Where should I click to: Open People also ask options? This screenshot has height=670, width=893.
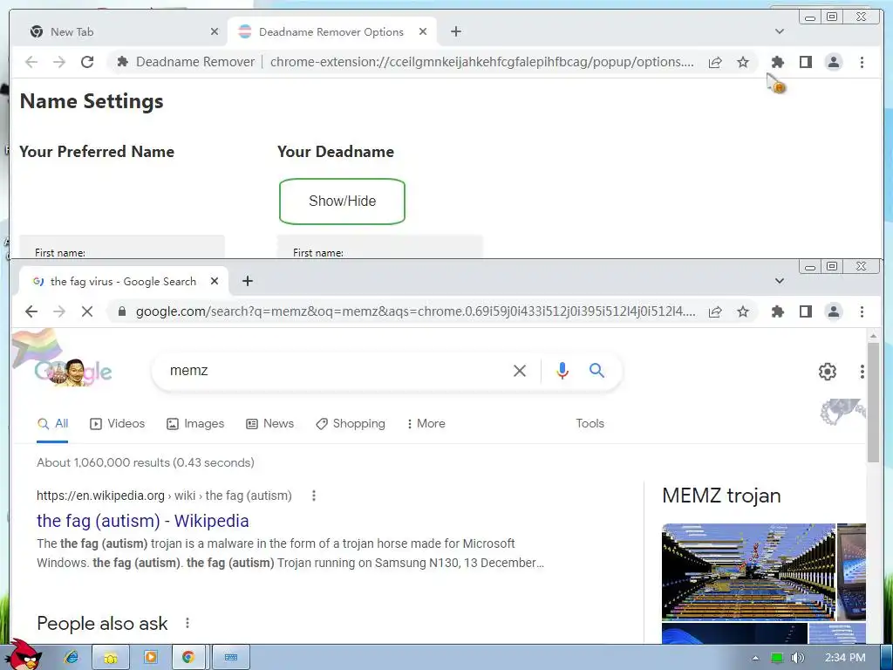tap(187, 623)
